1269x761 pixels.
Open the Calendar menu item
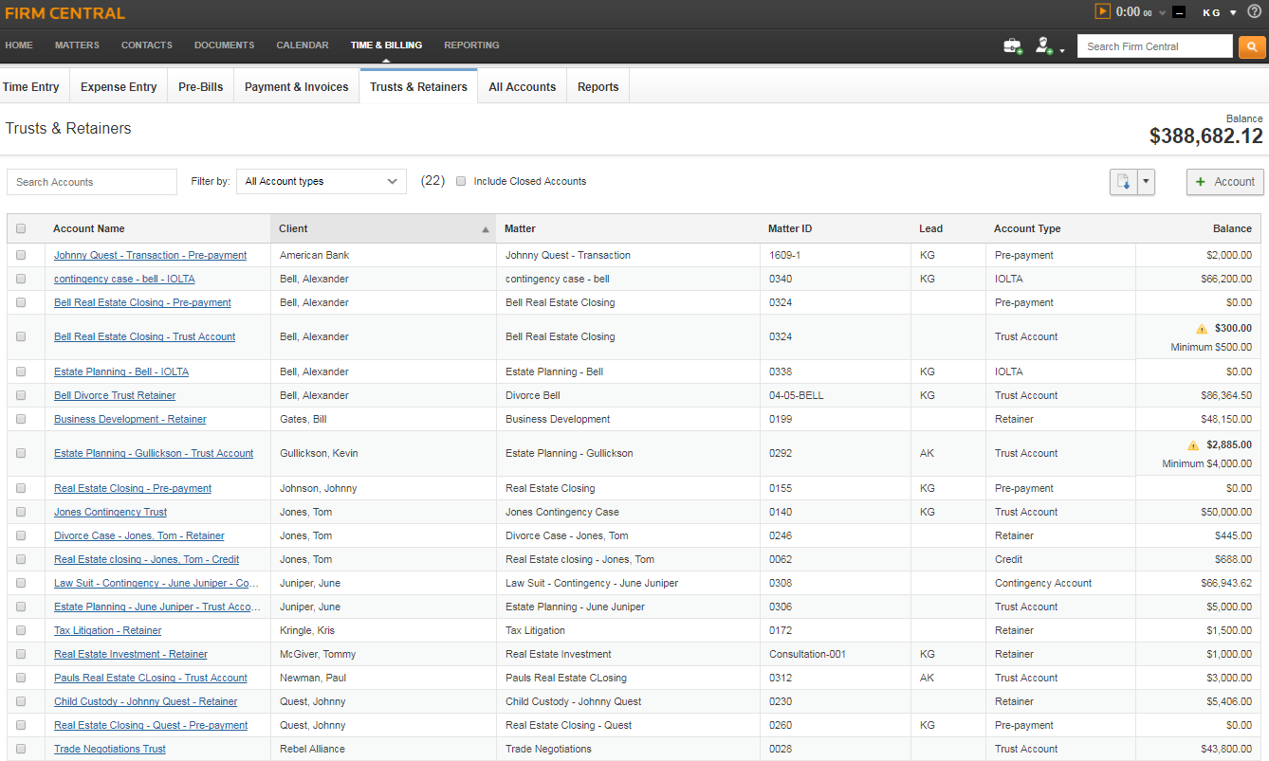303,45
